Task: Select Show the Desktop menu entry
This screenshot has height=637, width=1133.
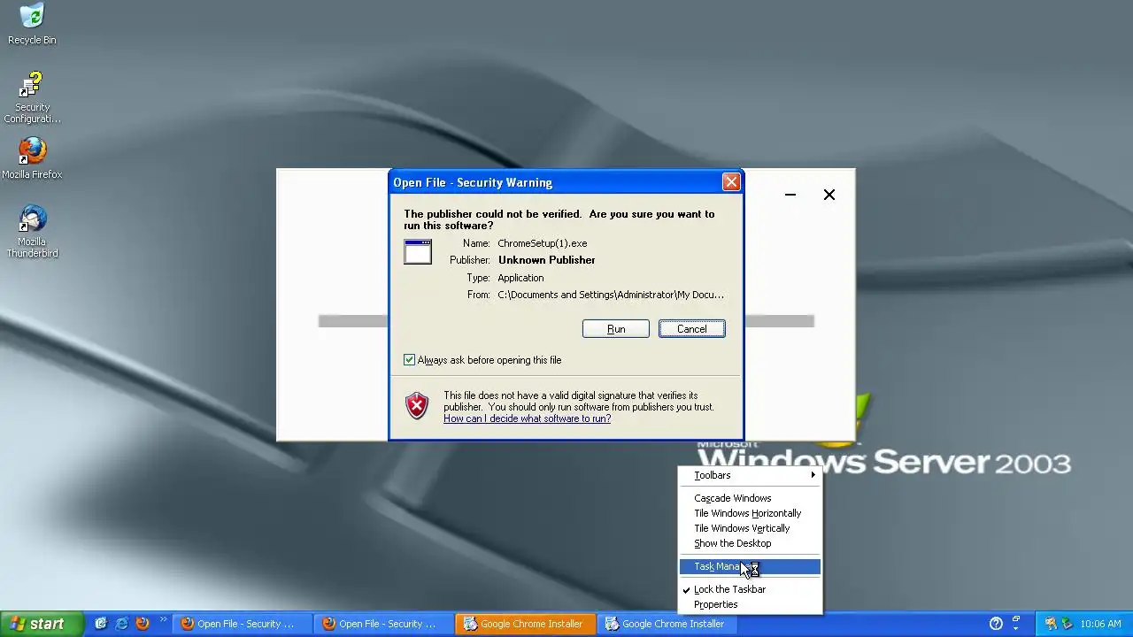Action: click(751, 543)
